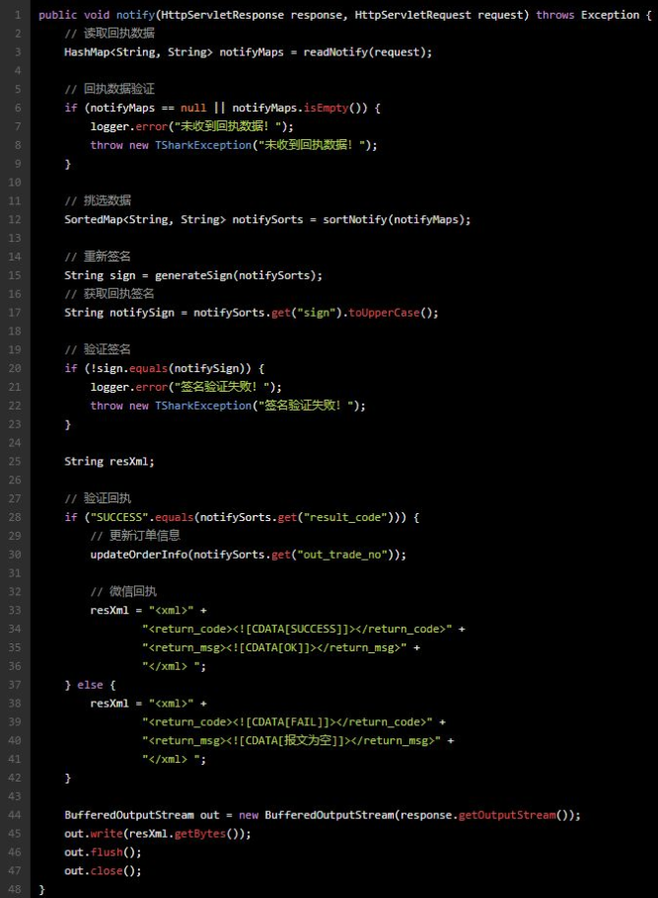Click line number 48 in the gutter
This screenshot has width=658, height=898.
pos(15,889)
